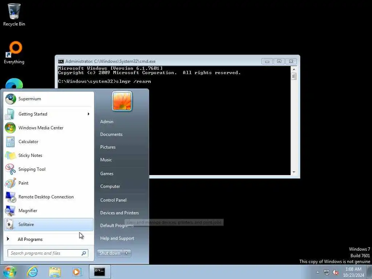Open Shut down options arrow
372x279 pixels.
click(127, 253)
